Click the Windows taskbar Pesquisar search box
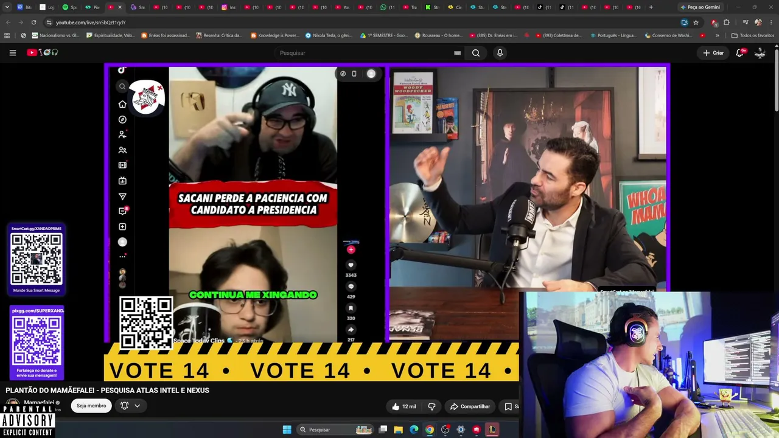 (x=335, y=429)
